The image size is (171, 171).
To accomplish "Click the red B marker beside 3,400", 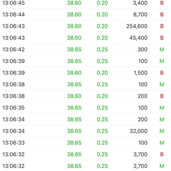I will 162,3.
